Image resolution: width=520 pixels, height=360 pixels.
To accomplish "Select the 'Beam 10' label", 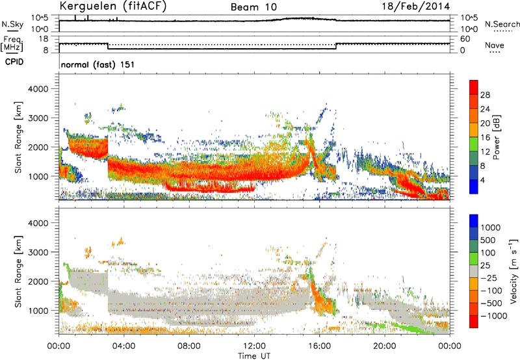I will 253,7.
